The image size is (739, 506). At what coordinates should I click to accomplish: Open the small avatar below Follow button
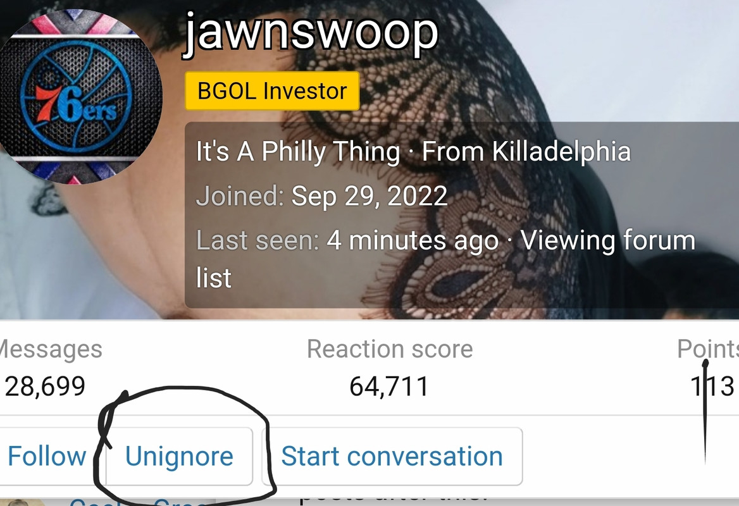[x=22, y=502]
